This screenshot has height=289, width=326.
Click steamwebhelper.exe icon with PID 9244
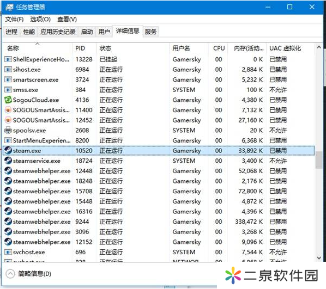click(8, 222)
